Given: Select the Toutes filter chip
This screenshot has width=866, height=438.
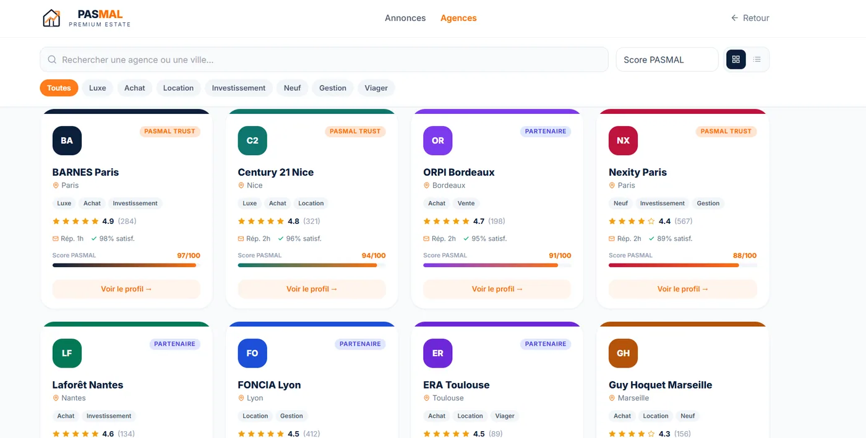Looking at the screenshot, I should pyautogui.click(x=59, y=88).
